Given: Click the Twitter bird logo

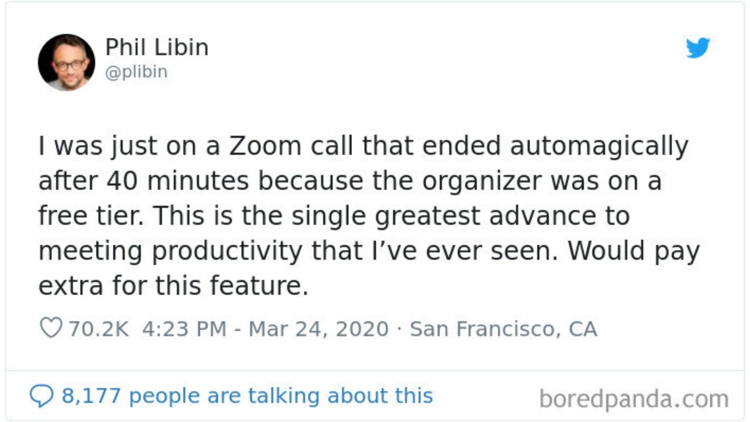Looking at the screenshot, I should point(697,47).
